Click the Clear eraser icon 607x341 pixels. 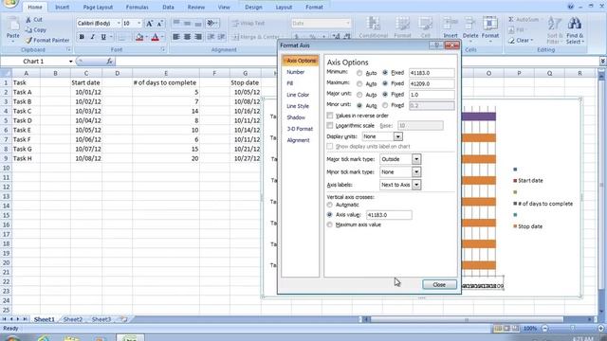tap(511, 40)
